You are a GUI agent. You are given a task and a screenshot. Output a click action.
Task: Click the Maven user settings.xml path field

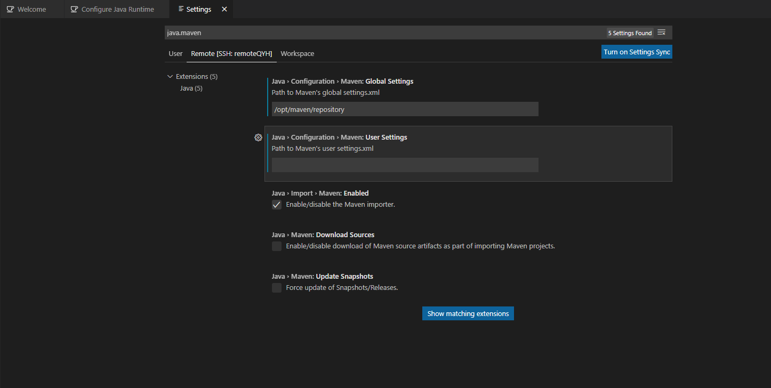tap(404, 165)
